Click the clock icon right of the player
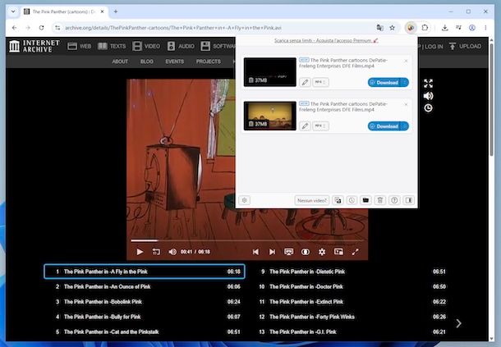The height and width of the screenshot is (347, 501). [x=428, y=108]
